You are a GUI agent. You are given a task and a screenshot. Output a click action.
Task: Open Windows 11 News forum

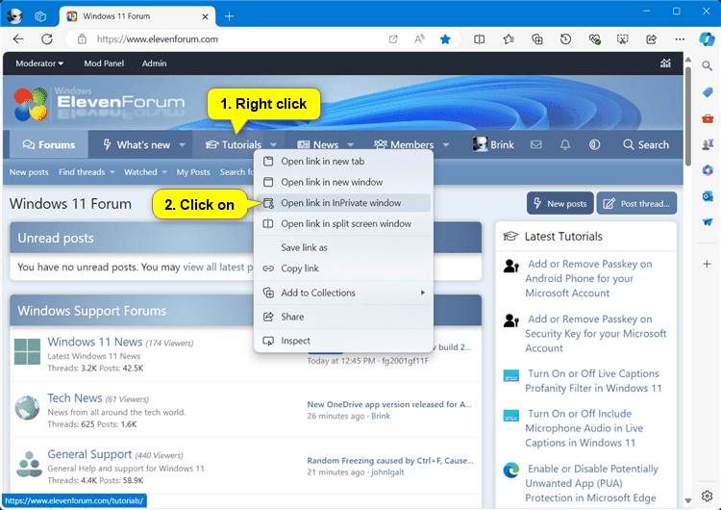pos(95,342)
